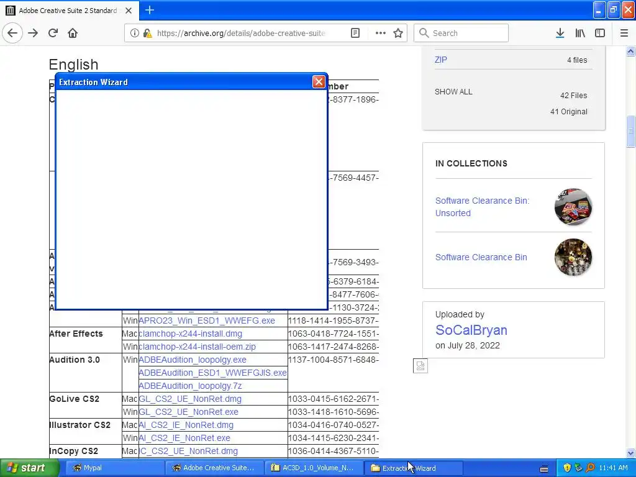Click the Software Clearance Bin thumbnail
Image resolution: width=636 pixels, height=477 pixels.
pyautogui.click(x=573, y=257)
